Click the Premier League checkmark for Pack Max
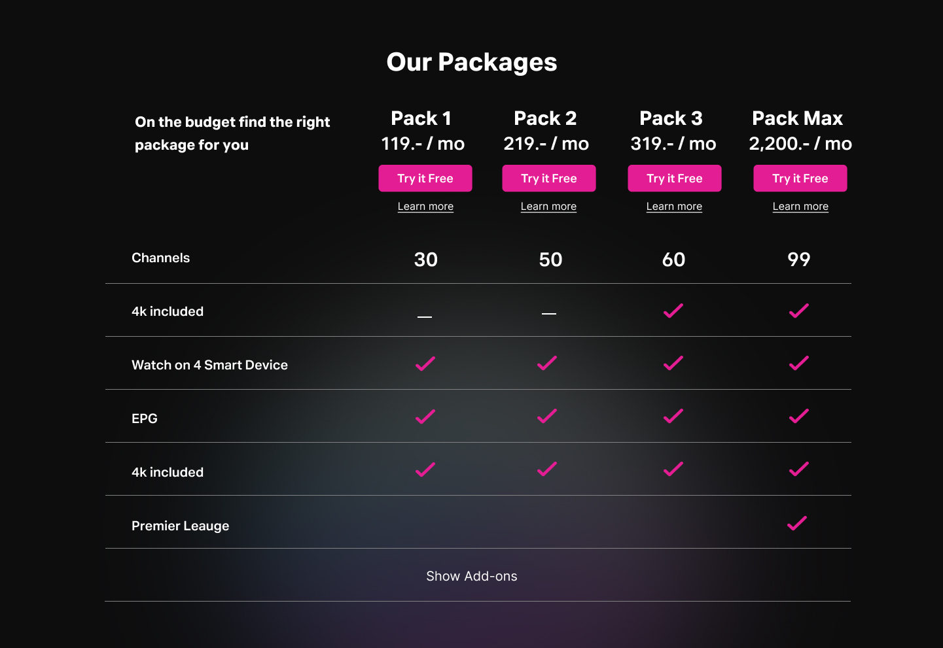Image resolution: width=943 pixels, height=648 pixels. [x=797, y=523]
